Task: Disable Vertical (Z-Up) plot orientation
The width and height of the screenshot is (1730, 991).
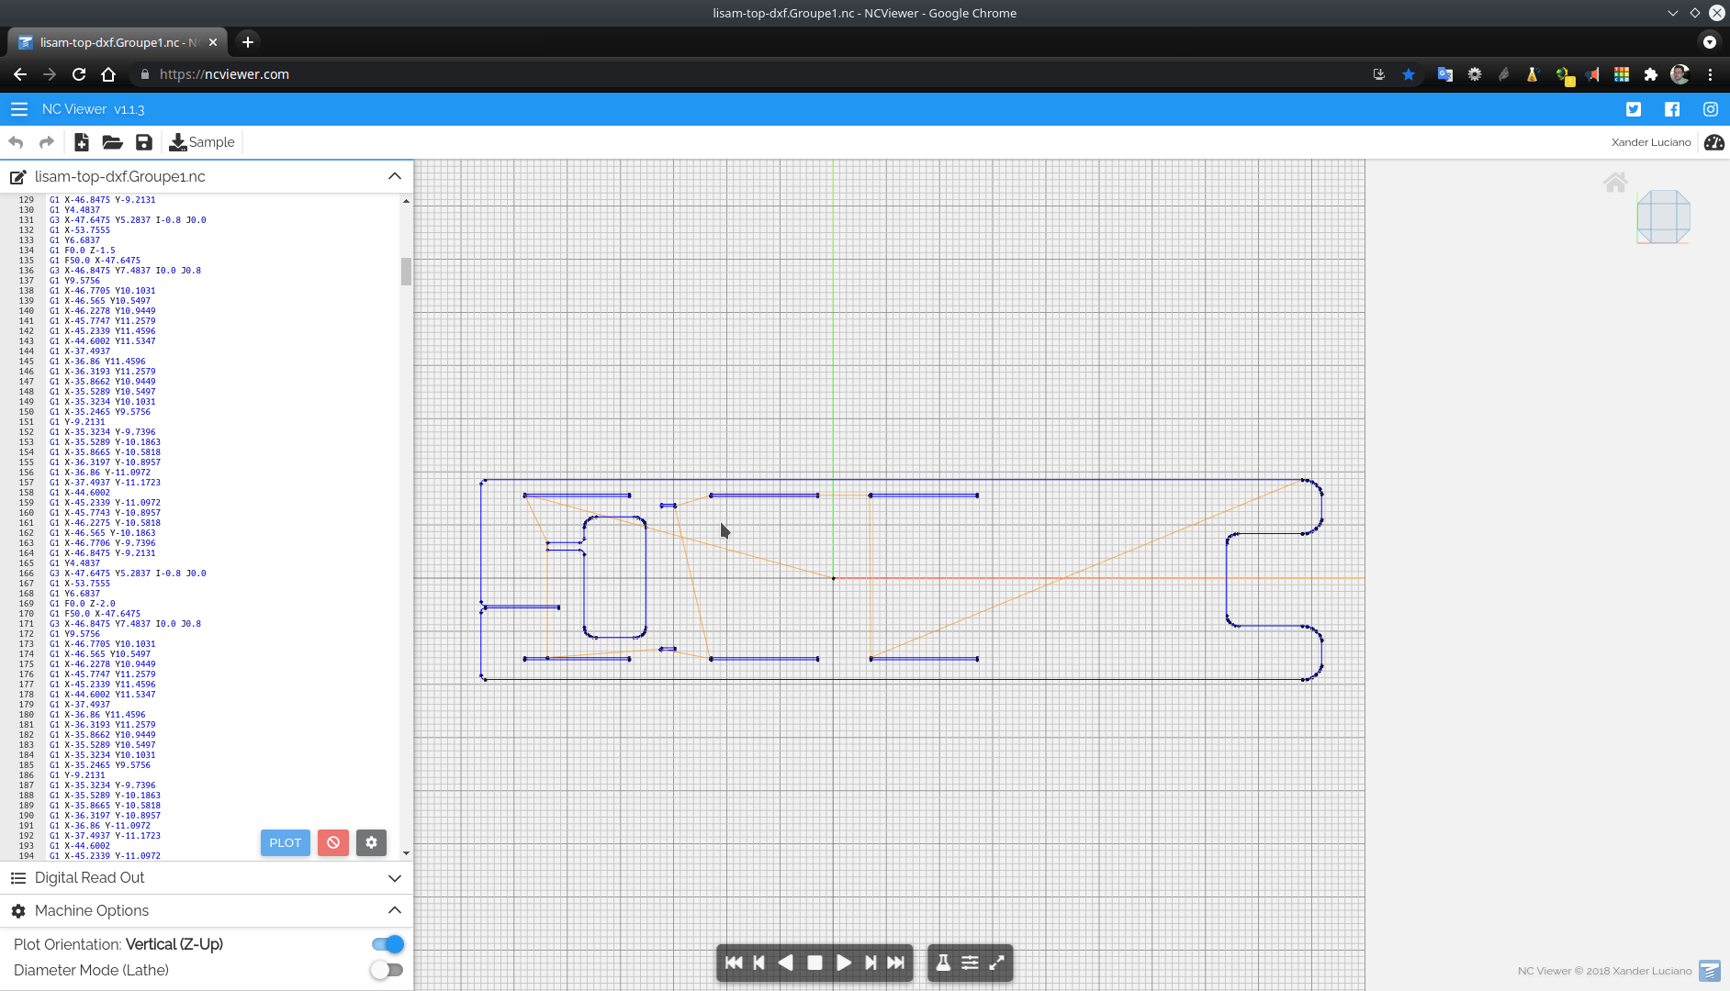Action: pos(388,944)
